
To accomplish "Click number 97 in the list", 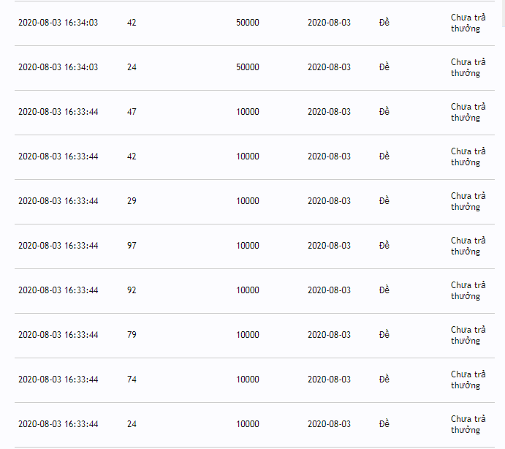I will [132, 246].
